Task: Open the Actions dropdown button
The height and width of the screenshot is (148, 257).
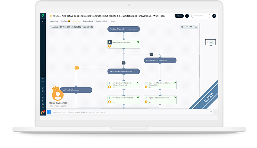Action: [179, 16]
